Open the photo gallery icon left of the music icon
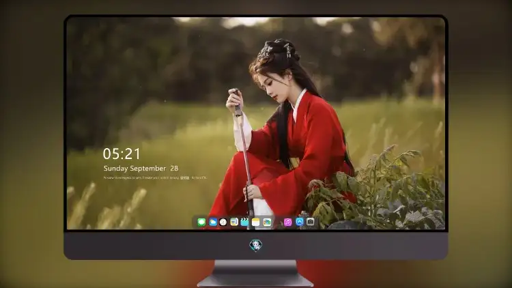This screenshot has width=512, height=288. pos(267,222)
